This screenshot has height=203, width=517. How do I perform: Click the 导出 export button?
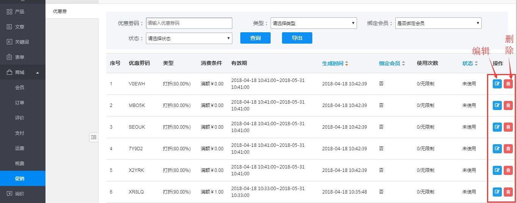[x=297, y=38]
